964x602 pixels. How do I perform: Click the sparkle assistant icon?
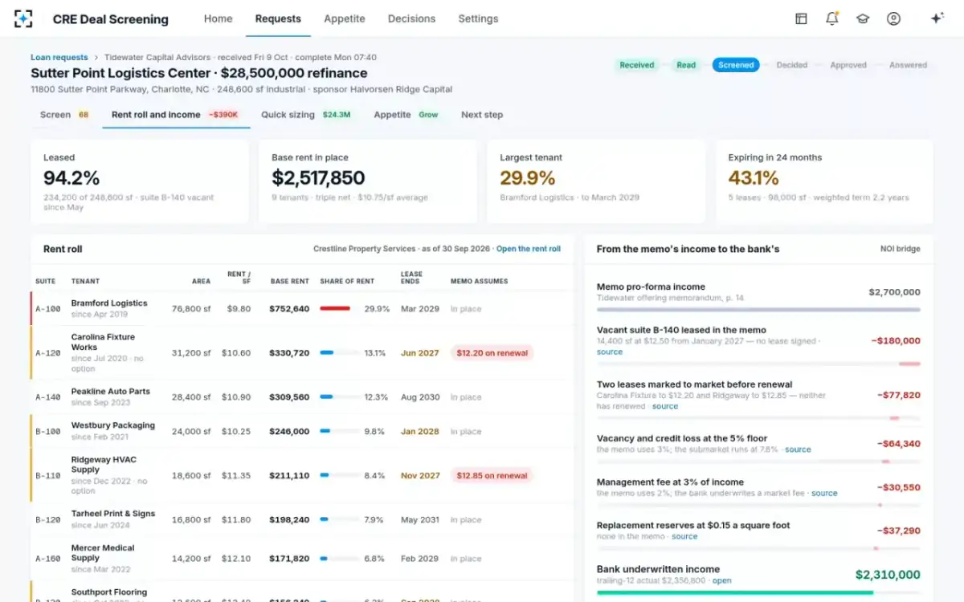pos(937,18)
